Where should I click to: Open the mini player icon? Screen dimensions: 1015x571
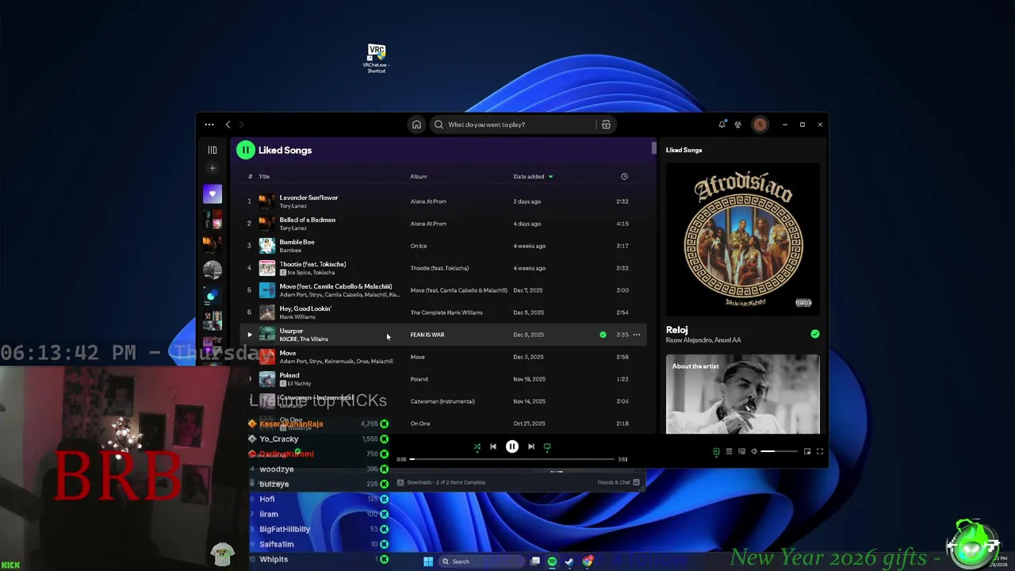(807, 451)
